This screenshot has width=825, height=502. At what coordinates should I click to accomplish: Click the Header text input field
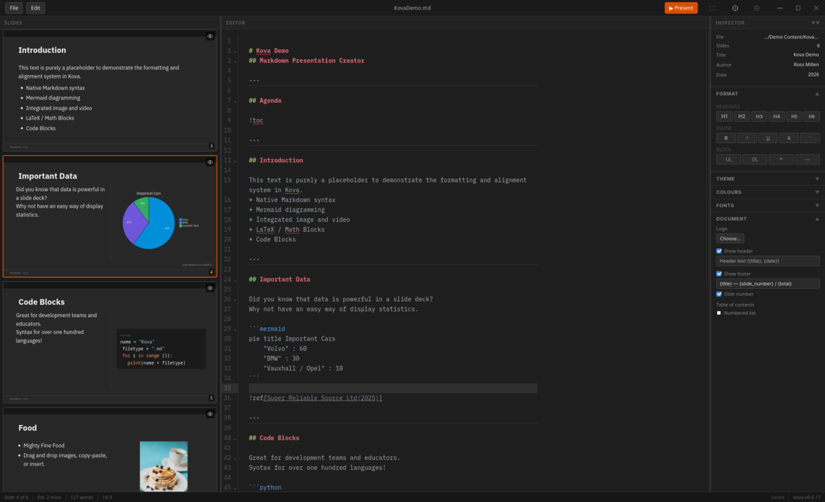point(768,261)
